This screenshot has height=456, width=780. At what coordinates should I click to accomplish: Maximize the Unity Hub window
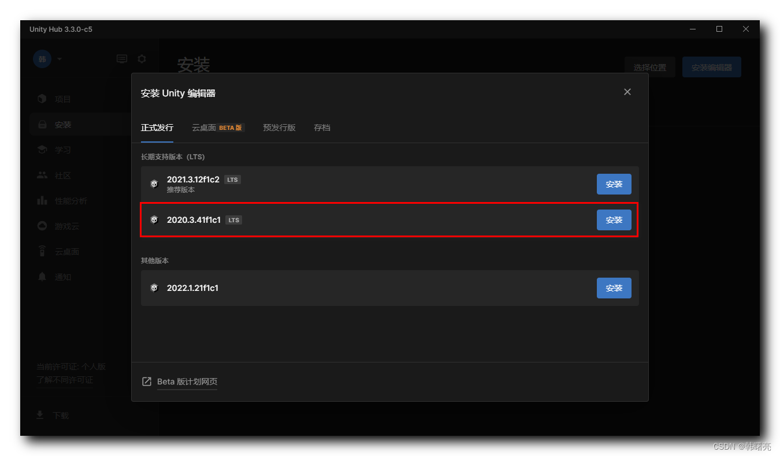coord(719,29)
